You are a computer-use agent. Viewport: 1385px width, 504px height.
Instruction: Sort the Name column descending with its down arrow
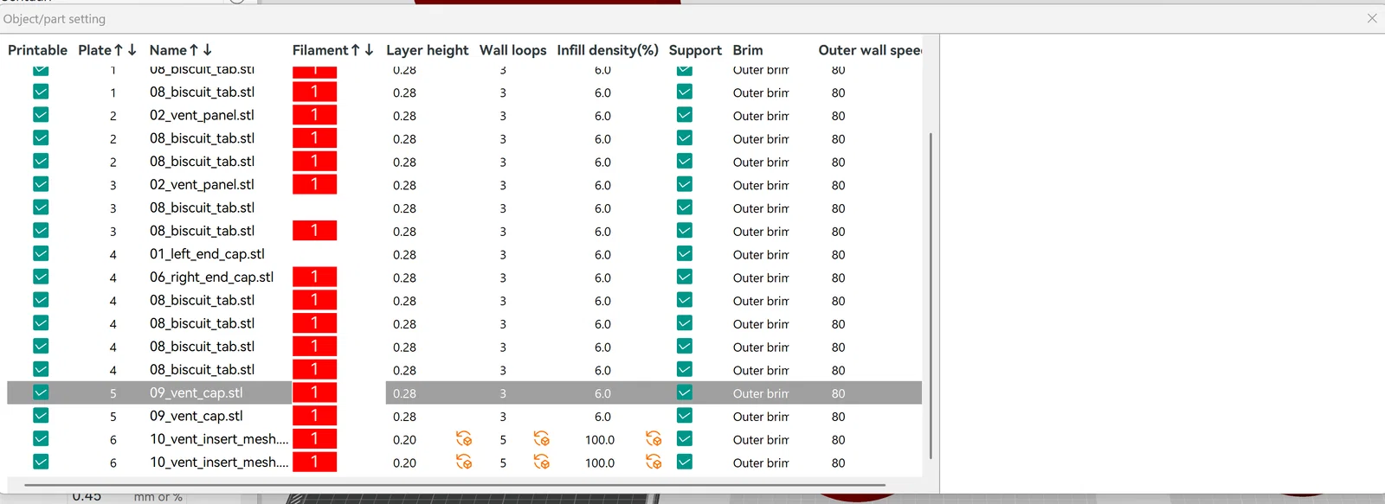click(x=208, y=50)
